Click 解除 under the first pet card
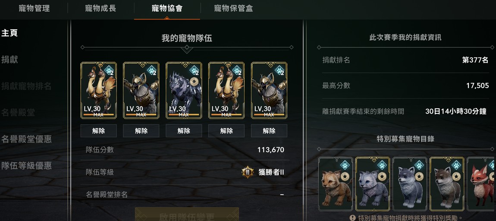The image size is (496, 221). pyautogui.click(x=99, y=131)
